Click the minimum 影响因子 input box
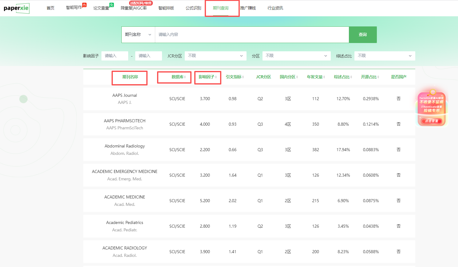This screenshot has height=267, width=458. click(x=114, y=56)
